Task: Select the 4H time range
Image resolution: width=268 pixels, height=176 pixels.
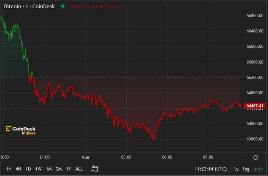Action: [19, 169]
